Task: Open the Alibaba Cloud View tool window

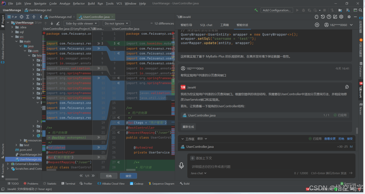Action: [x=111, y=184]
